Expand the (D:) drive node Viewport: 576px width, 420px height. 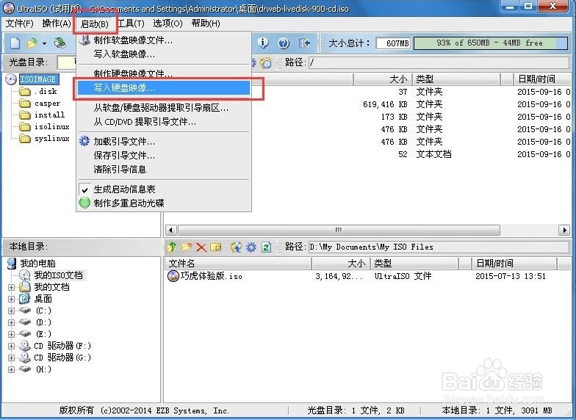click(11, 322)
